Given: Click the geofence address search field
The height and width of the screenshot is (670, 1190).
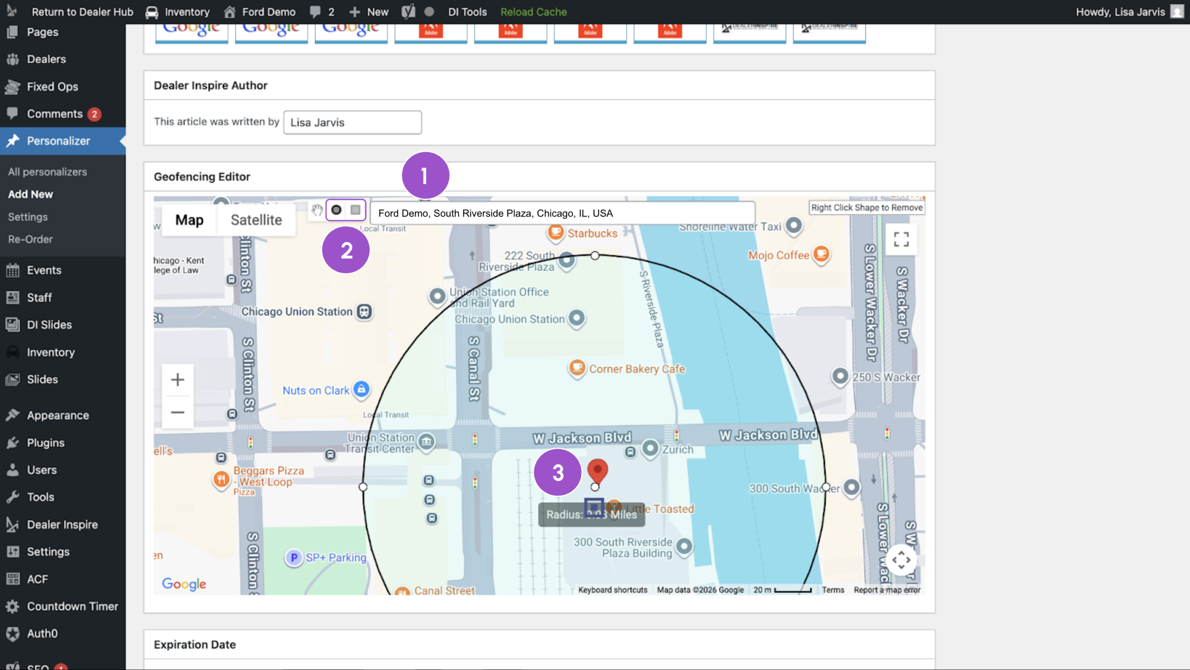Looking at the screenshot, I should pyautogui.click(x=562, y=213).
